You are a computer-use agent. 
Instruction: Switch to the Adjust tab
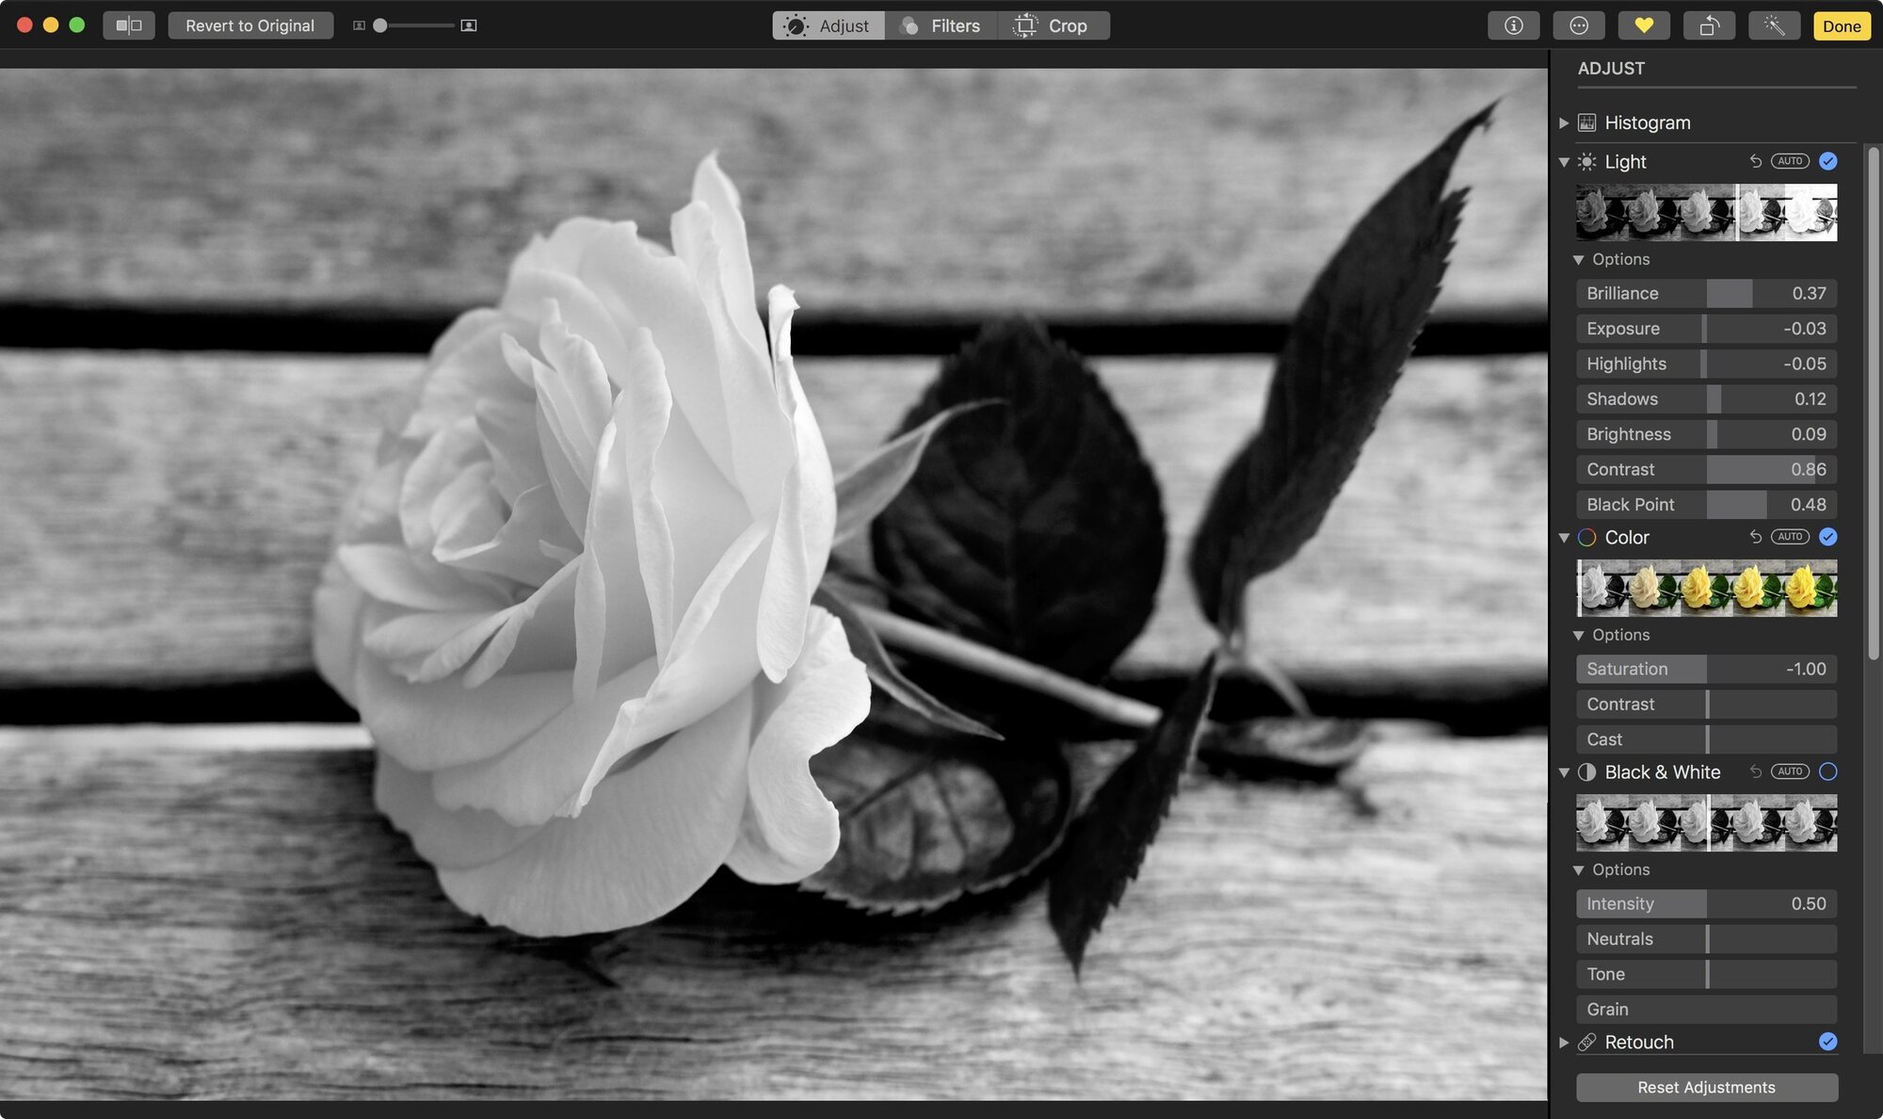[829, 25]
